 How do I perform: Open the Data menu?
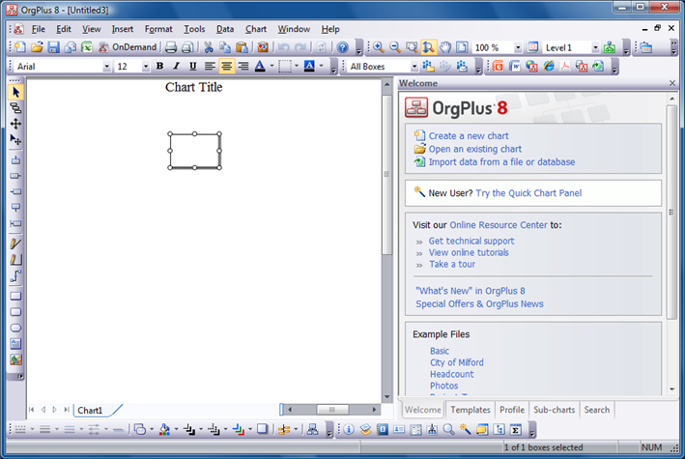point(225,29)
